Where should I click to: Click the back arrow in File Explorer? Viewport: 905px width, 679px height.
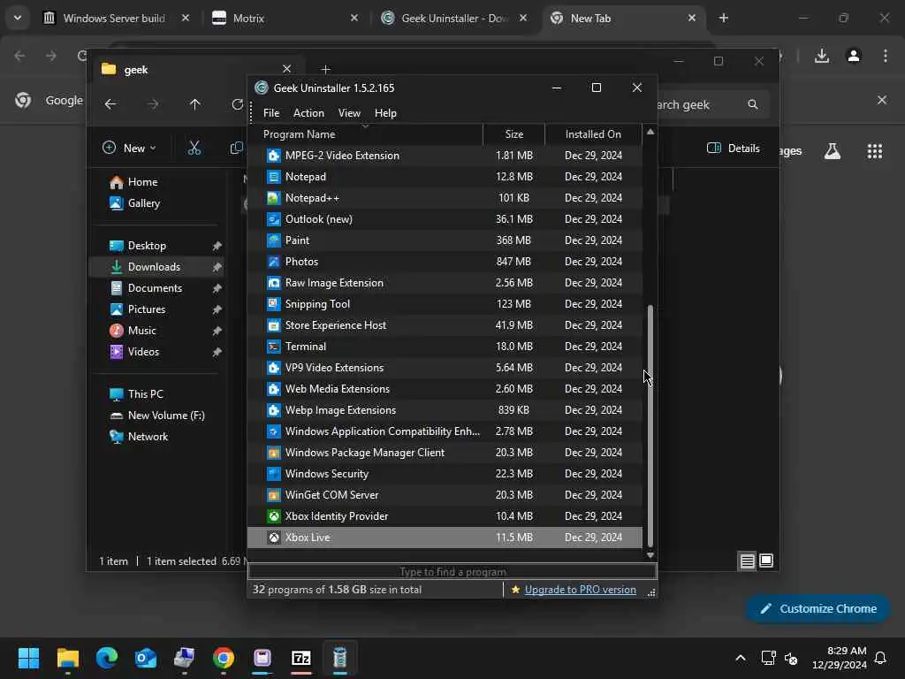[x=110, y=104]
